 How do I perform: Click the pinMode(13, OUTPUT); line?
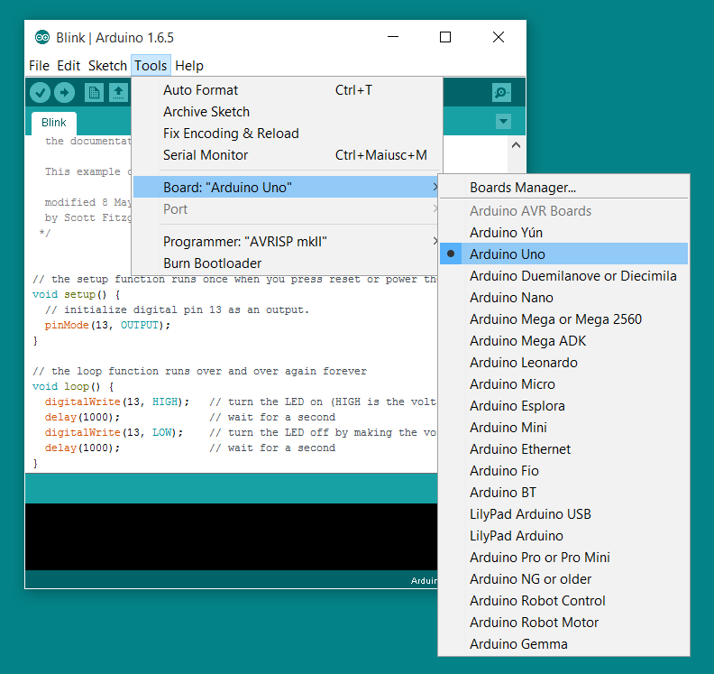click(107, 326)
